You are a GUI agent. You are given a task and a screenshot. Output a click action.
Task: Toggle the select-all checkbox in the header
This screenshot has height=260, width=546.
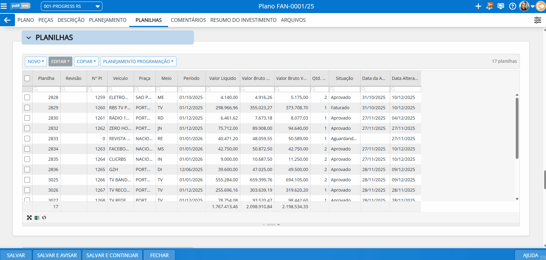tap(27, 78)
